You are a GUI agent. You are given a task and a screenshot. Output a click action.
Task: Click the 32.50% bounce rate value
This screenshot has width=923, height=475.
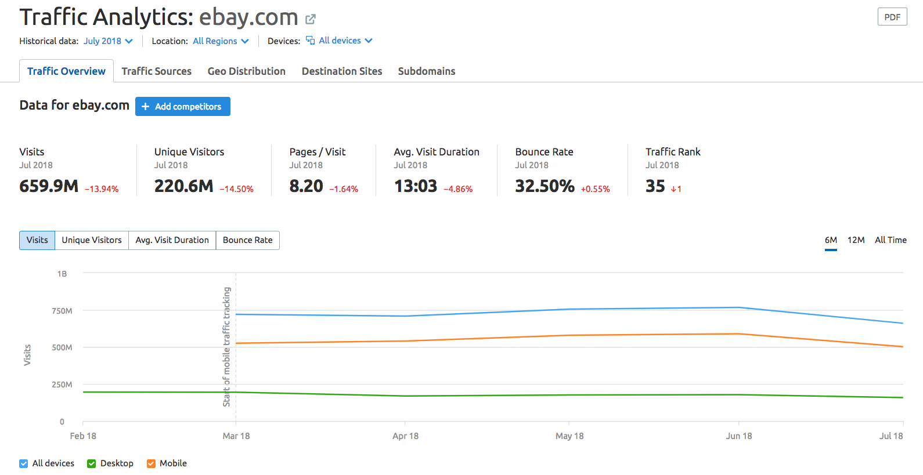pos(545,186)
